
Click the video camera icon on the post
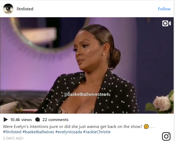167,23
